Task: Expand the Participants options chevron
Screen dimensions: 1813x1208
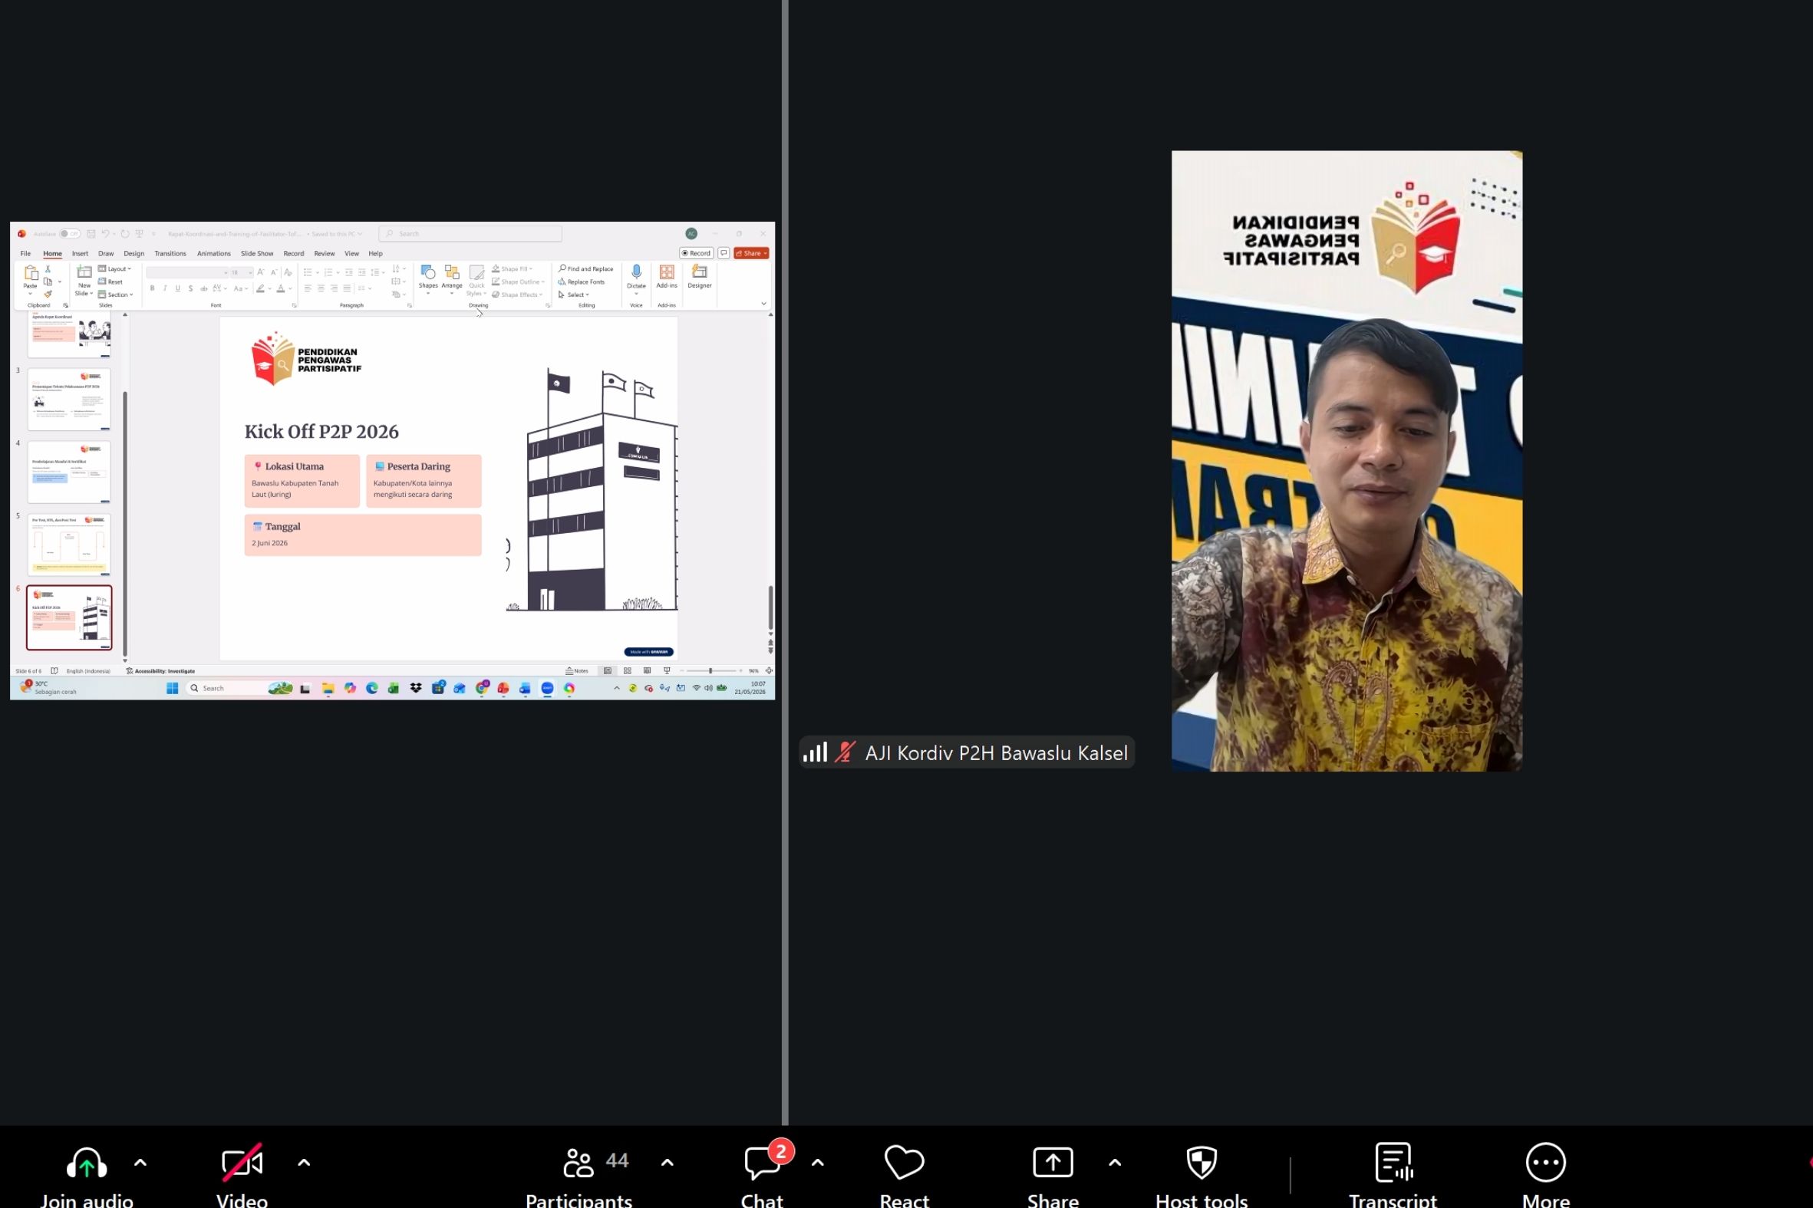Action: (x=668, y=1163)
